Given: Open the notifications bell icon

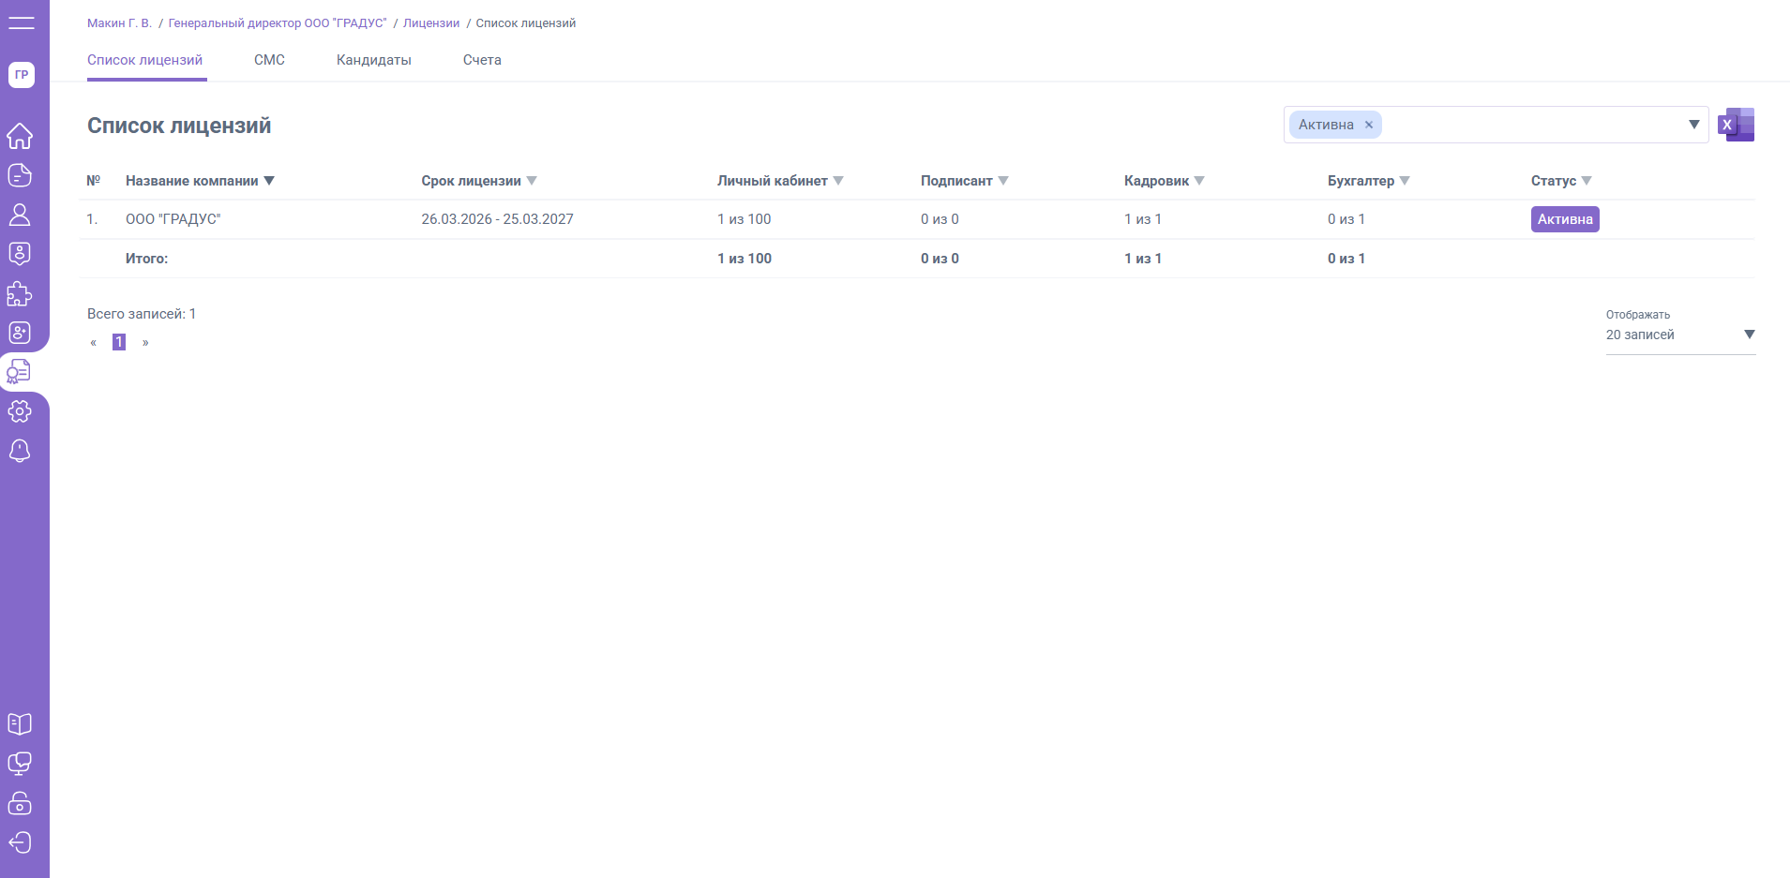Looking at the screenshot, I should [20, 451].
